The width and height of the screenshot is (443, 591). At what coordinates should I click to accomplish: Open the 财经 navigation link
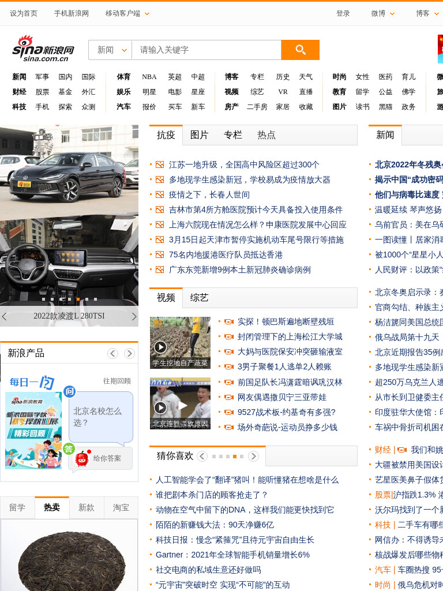(19, 92)
